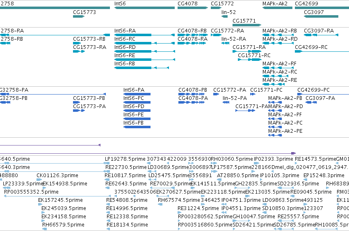Select the CG4078 gene label
The height and width of the screenshot is (231, 349).
[x=187, y=4]
